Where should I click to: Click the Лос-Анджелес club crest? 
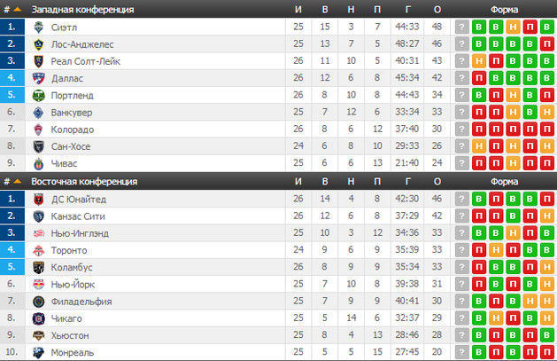tap(38, 43)
